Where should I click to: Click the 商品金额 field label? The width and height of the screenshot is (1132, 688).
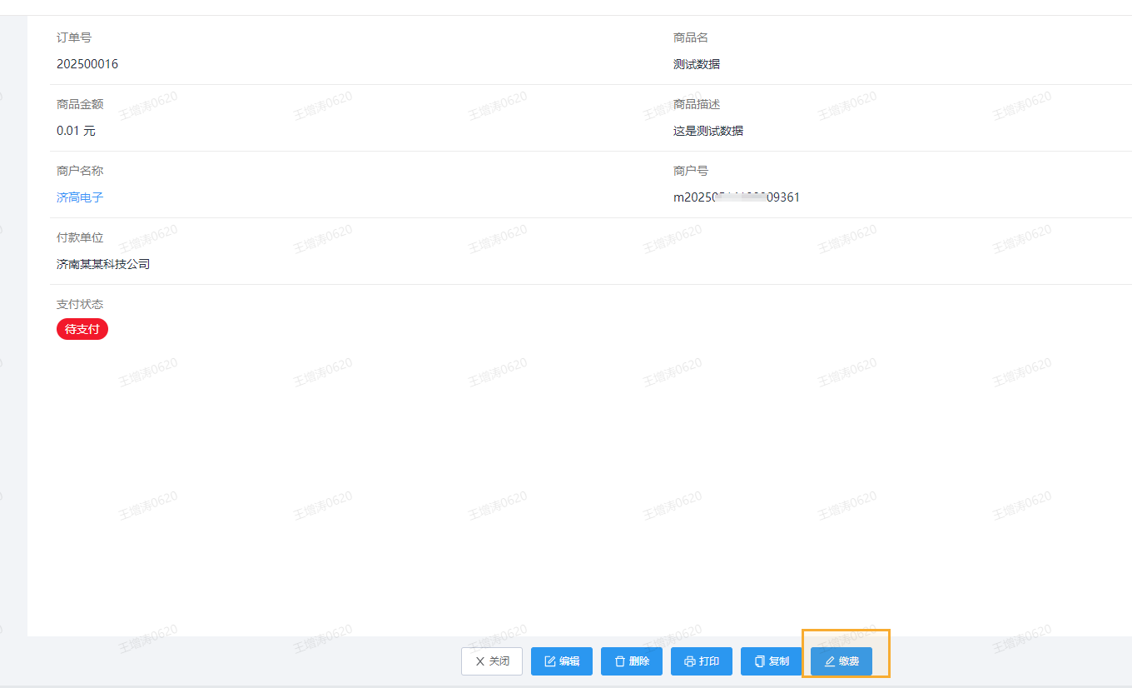[80, 104]
